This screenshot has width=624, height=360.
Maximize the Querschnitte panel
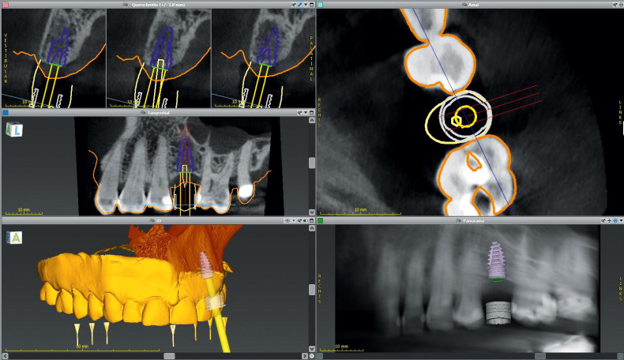(311, 5)
